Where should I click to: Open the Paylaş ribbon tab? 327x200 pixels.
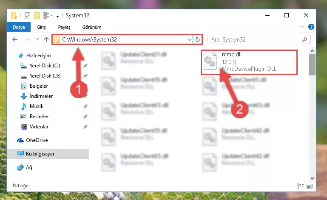[64, 27]
